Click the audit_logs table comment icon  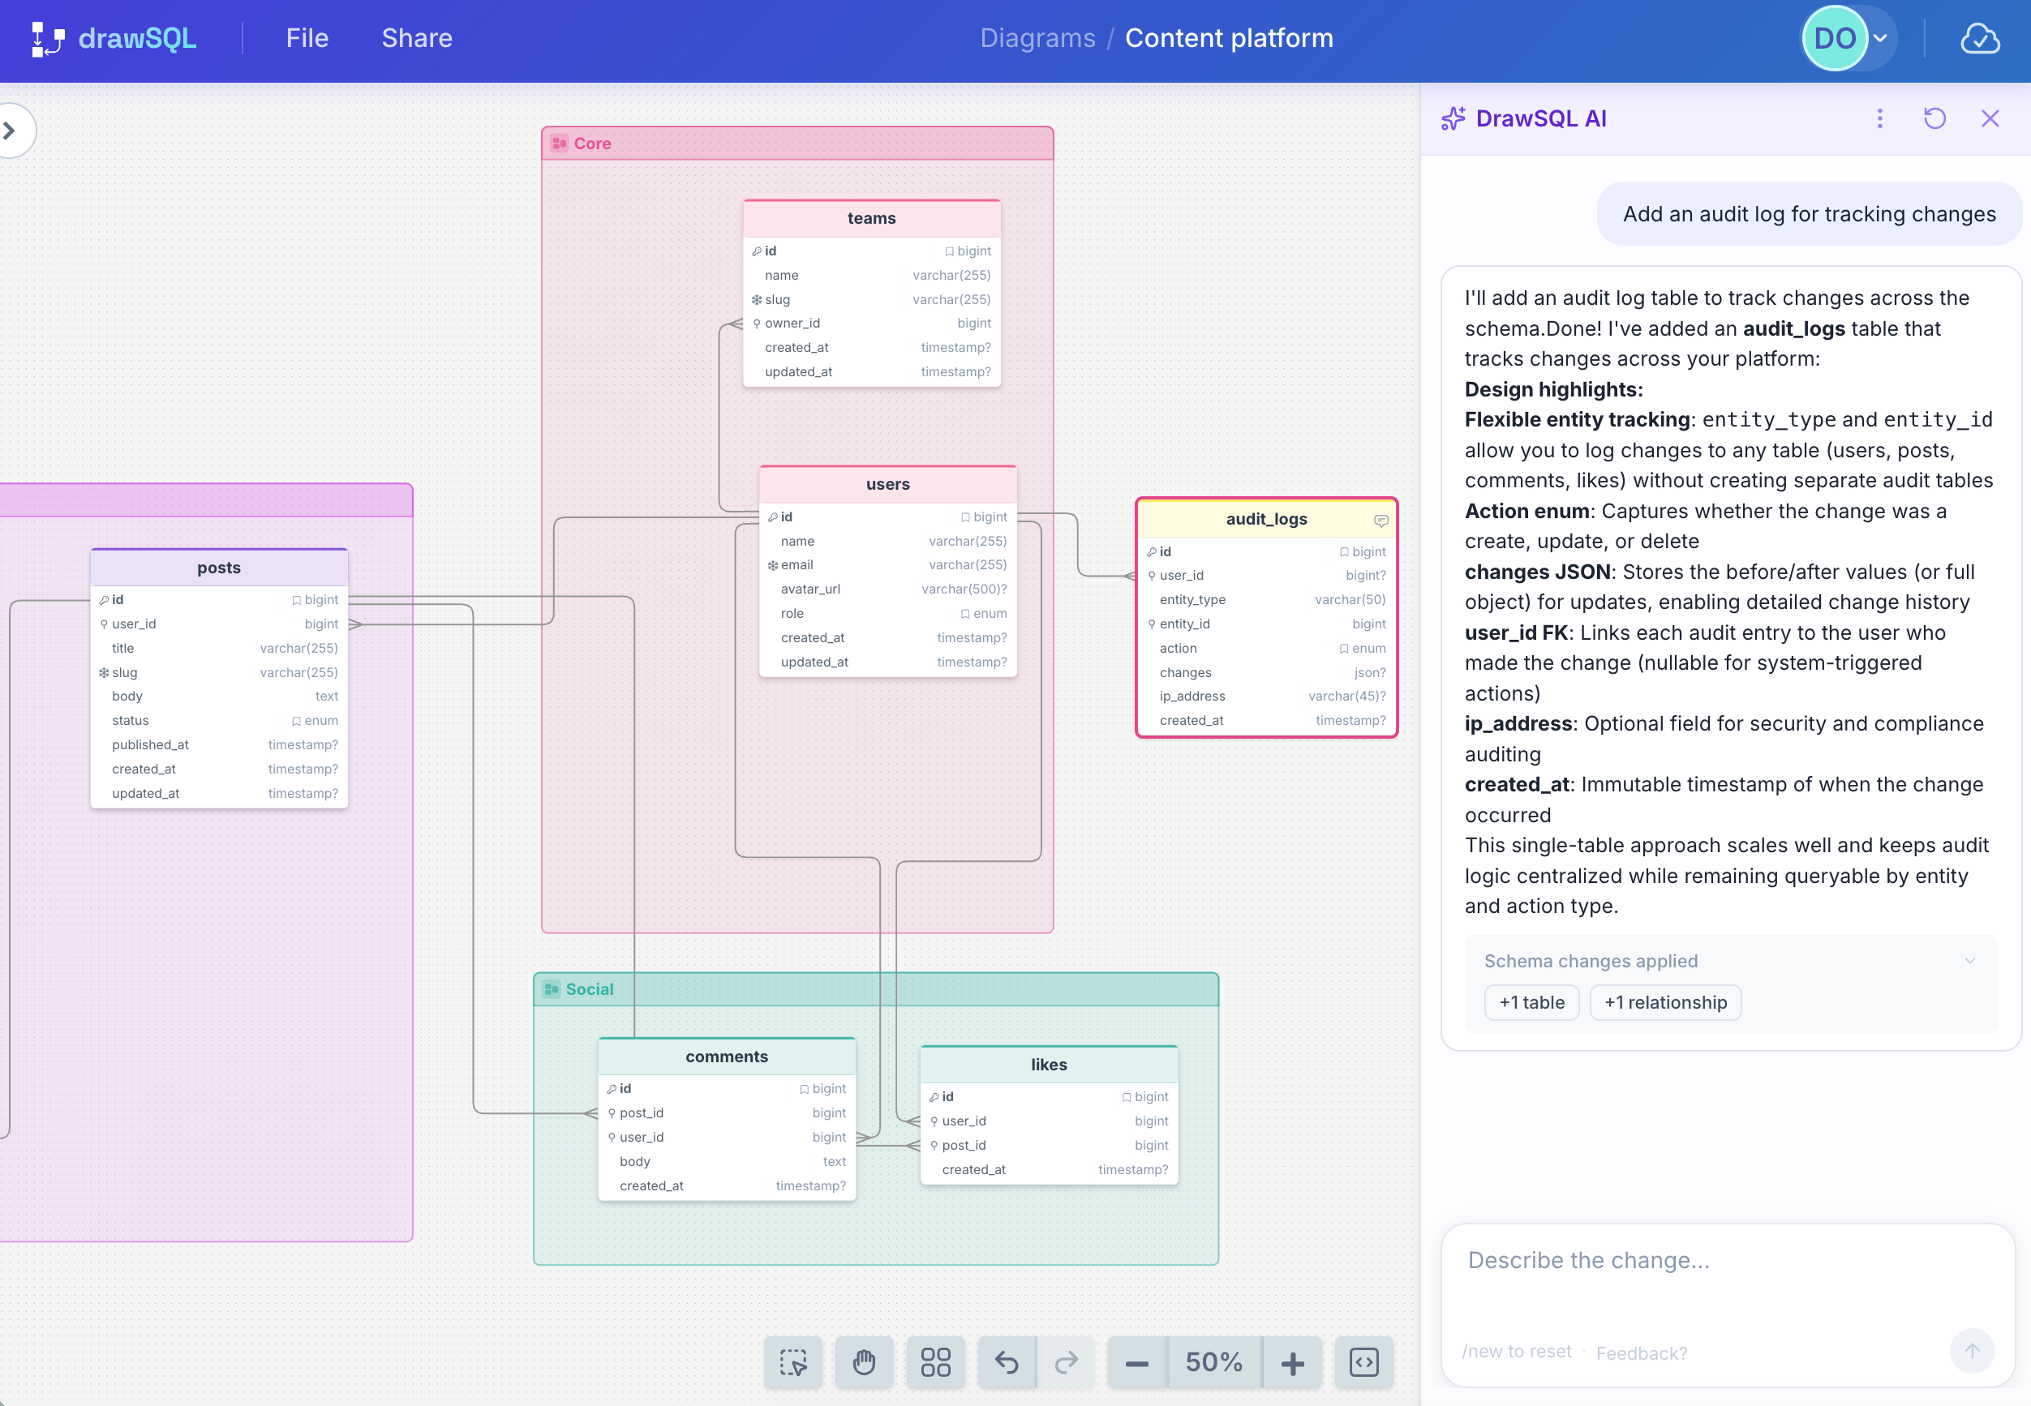pos(1380,521)
